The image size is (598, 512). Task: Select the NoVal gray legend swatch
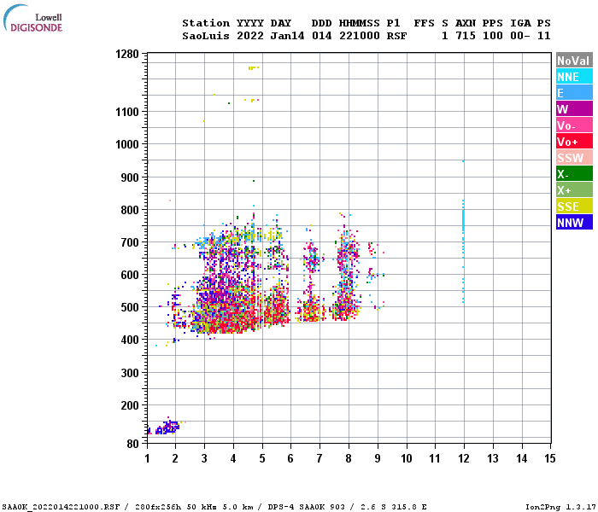tap(574, 61)
